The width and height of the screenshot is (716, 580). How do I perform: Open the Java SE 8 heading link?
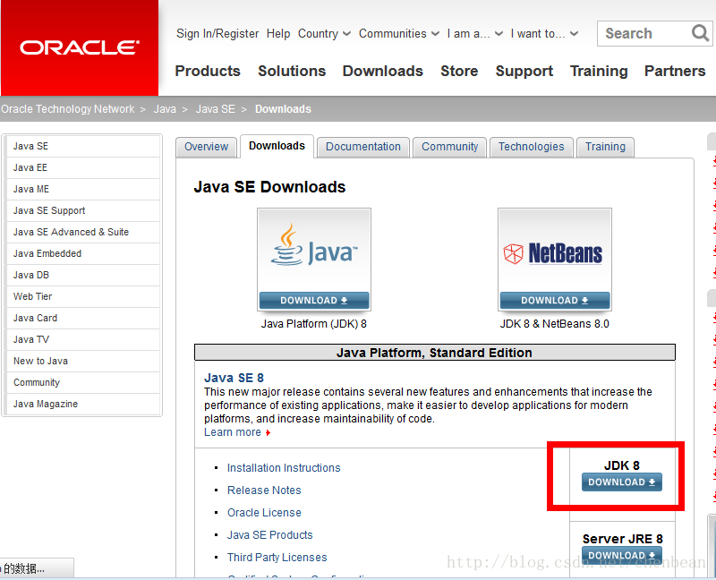(x=234, y=378)
